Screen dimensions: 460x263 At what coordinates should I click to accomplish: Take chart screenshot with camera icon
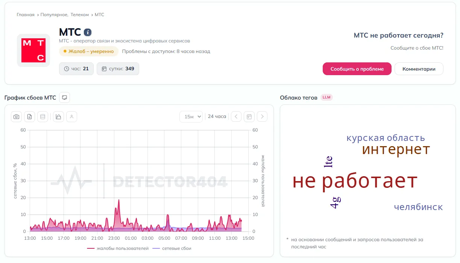tap(16, 117)
